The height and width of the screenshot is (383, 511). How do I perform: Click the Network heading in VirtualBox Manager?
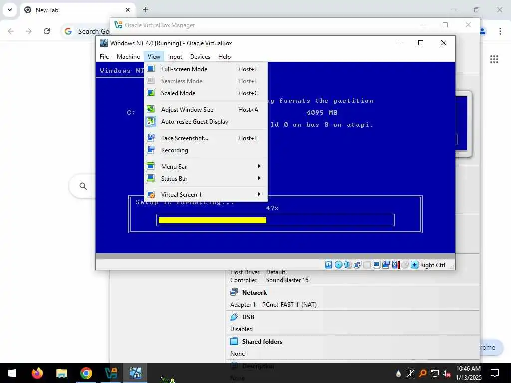(x=254, y=292)
